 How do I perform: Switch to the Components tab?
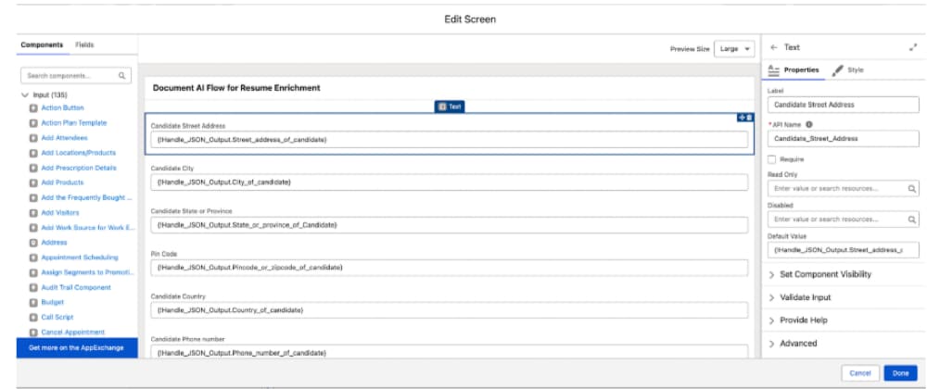[x=42, y=44]
